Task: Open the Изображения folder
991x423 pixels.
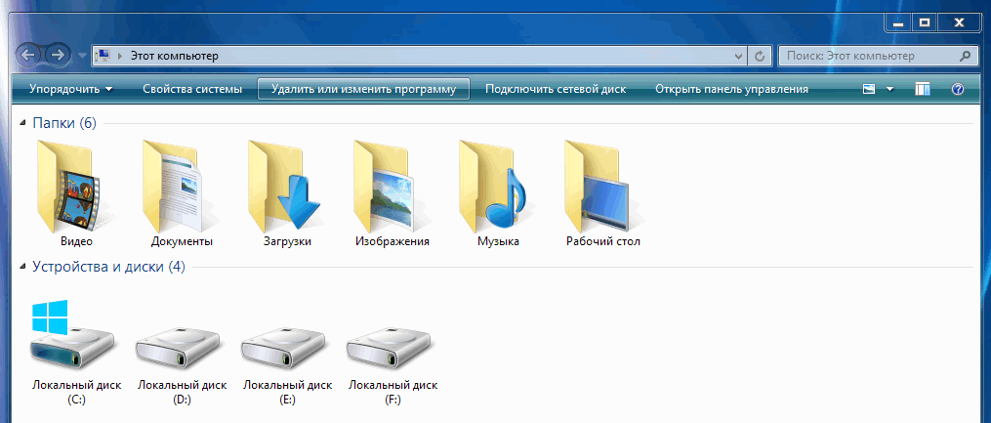Action: pyautogui.click(x=392, y=192)
